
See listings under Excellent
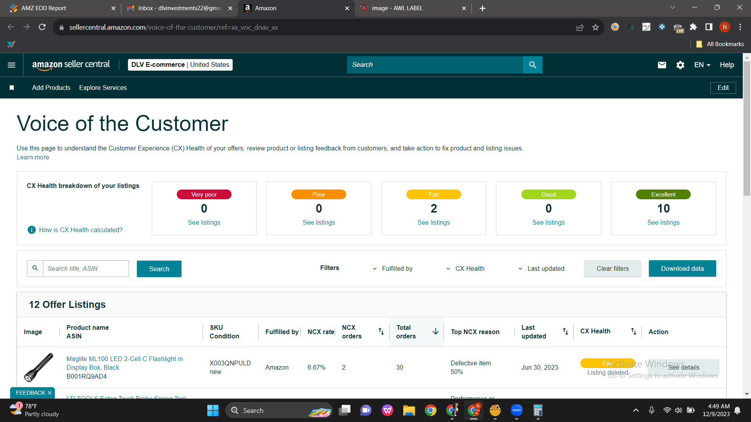click(663, 222)
